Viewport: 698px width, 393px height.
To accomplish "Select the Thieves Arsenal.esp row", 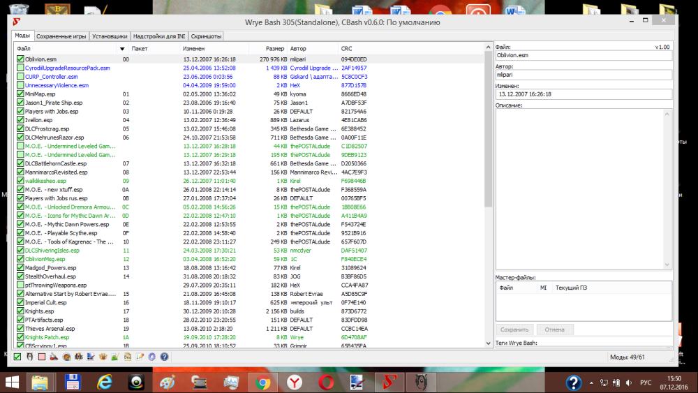I will pos(249,329).
